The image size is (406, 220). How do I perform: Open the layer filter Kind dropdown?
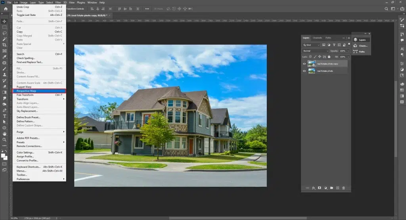[312, 45]
